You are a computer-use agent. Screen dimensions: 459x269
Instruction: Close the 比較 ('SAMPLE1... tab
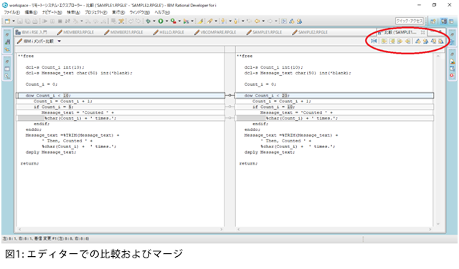coord(422,32)
